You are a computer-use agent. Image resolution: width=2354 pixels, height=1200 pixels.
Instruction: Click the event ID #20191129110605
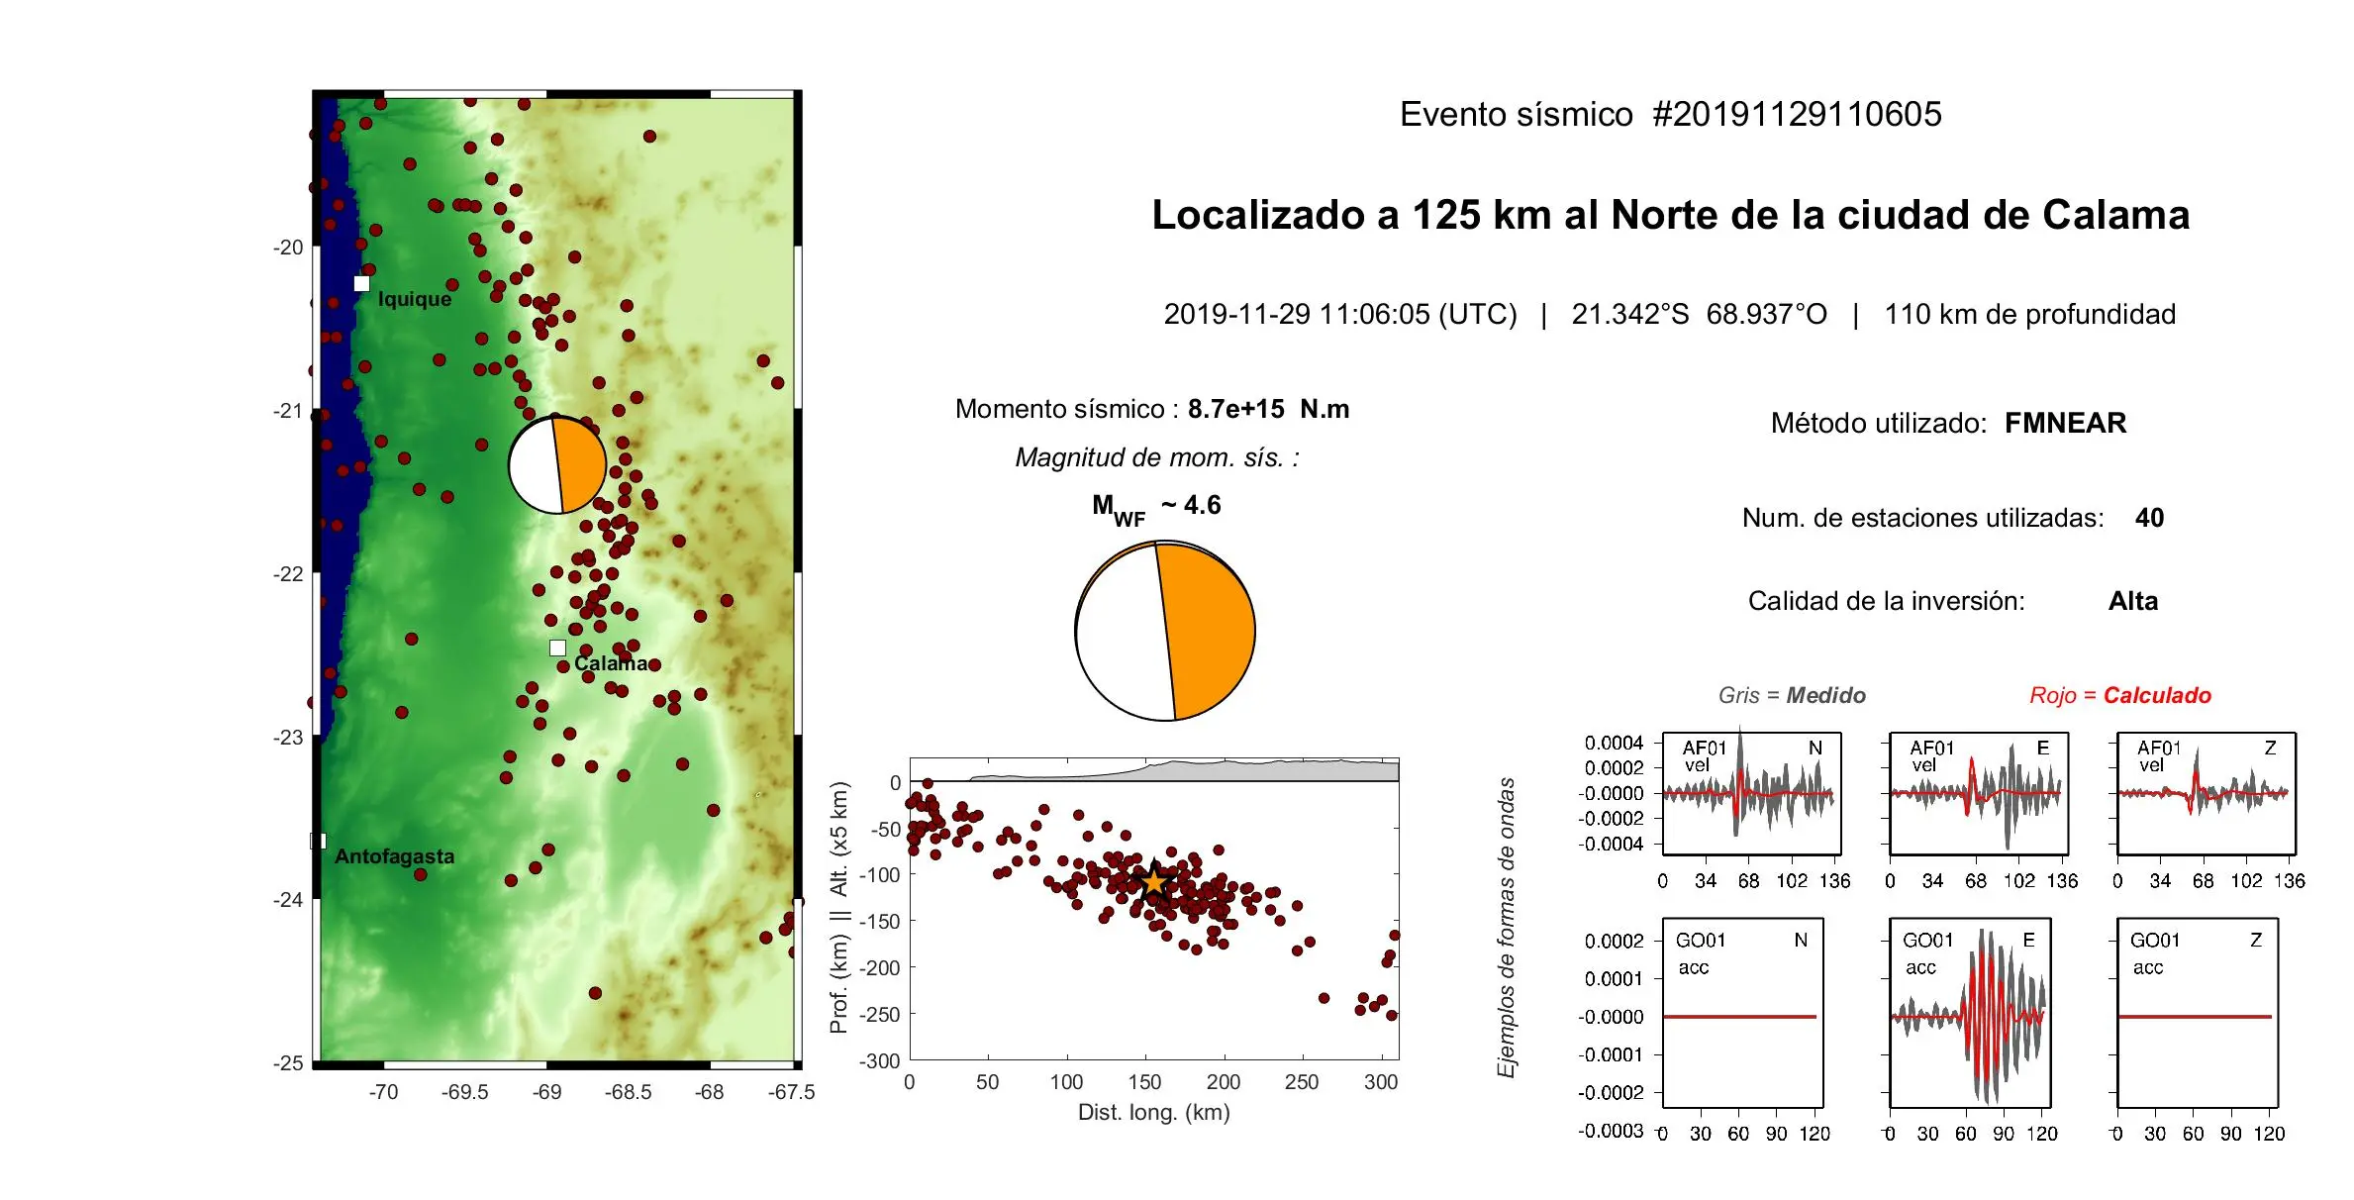click(x=1797, y=114)
